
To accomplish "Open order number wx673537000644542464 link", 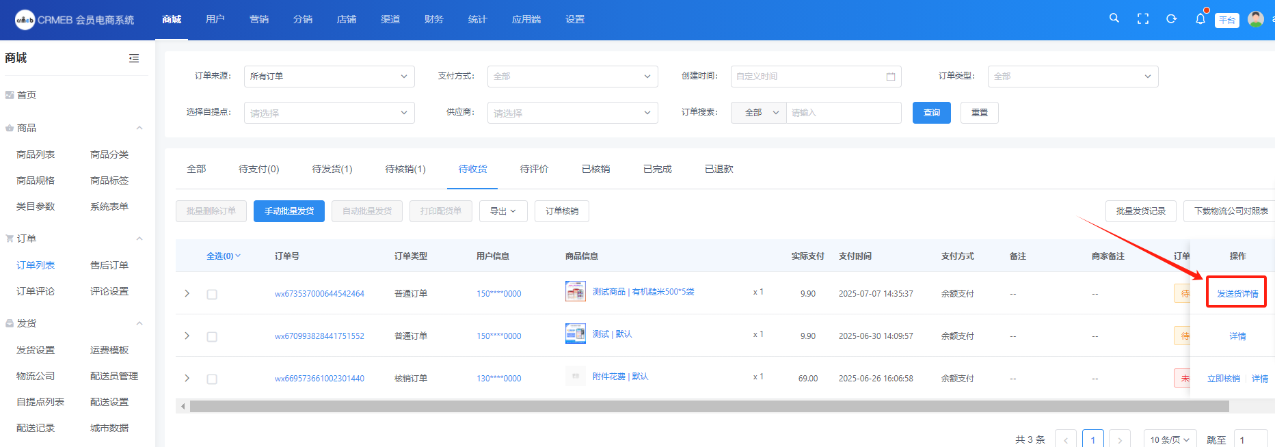I will 319,294.
